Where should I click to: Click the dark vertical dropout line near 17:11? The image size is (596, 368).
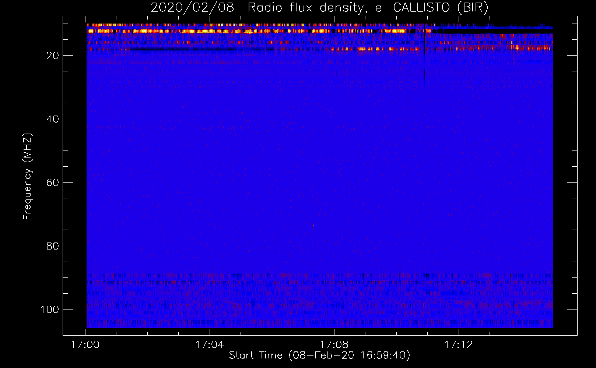coord(424,54)
